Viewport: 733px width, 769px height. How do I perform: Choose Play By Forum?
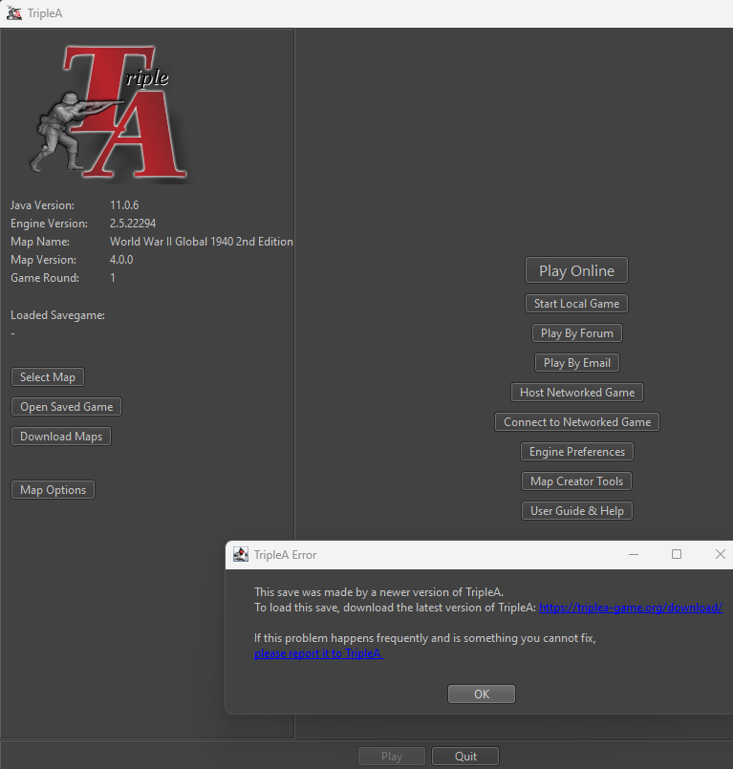(x=577, y=333)
